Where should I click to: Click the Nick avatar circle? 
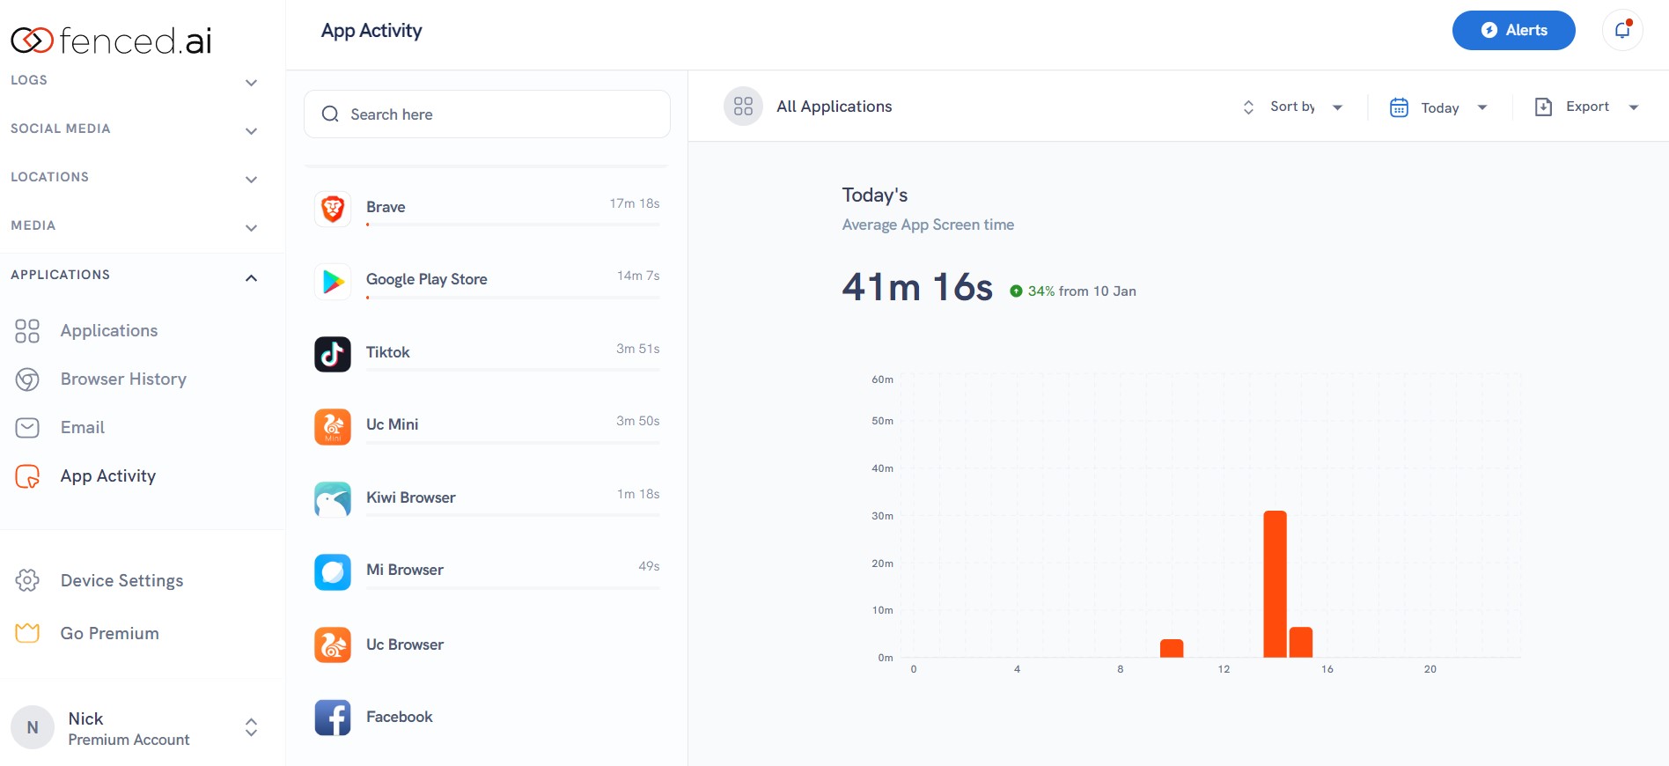(x=33, y=727)
